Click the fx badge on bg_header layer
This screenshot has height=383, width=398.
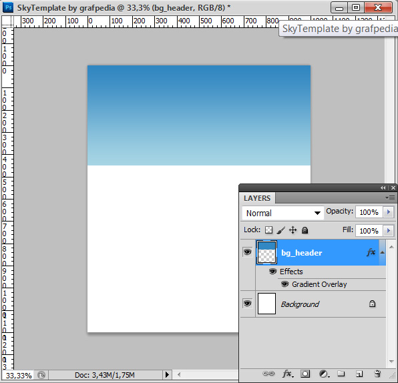(x=371, y=252)
